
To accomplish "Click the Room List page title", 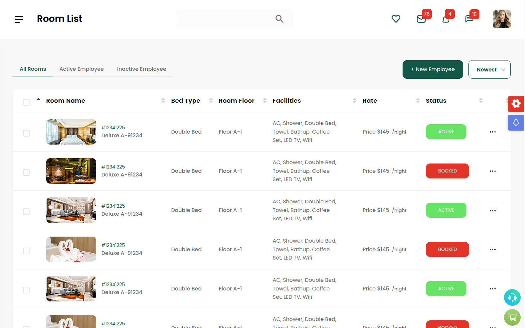I will [60, 19].
